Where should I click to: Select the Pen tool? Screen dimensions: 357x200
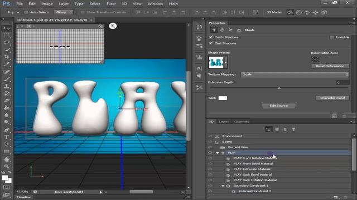click(7, 130)
